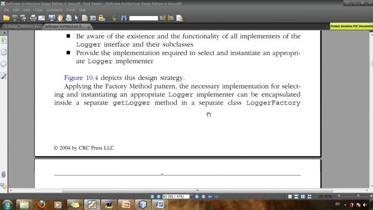Switch to the Software Architecture D... tab
The image size is (373, 210).
pyautogui.click(x=65, y=26)
